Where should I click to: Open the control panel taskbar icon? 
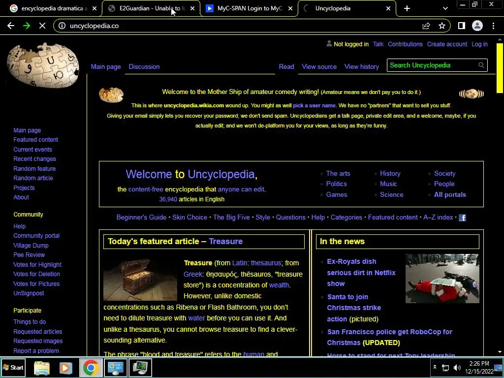coord(116,368)
